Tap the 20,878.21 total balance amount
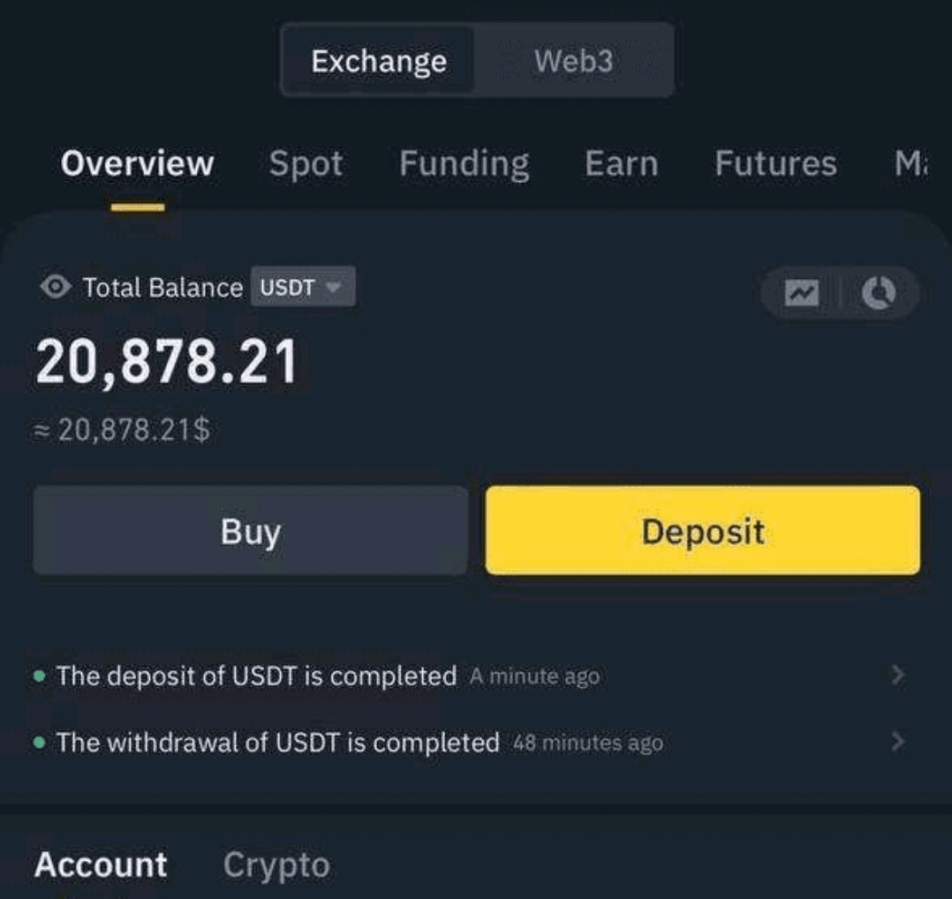 pos(166,362)
